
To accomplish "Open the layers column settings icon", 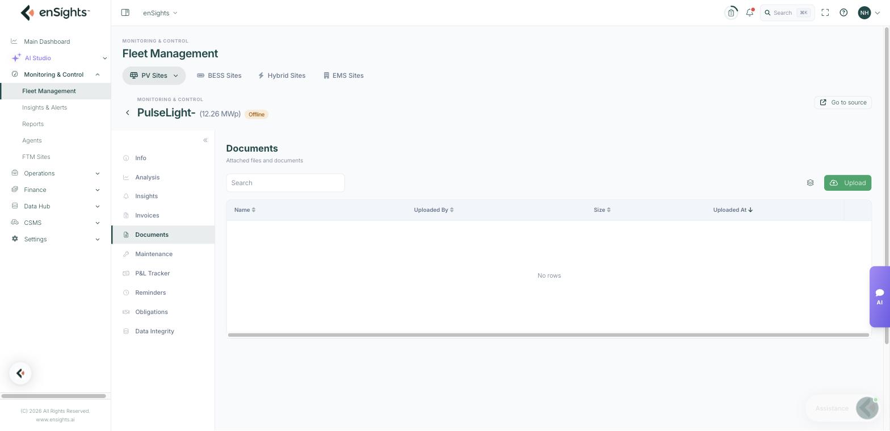I will pyautogui.click(x=810, y=183).
